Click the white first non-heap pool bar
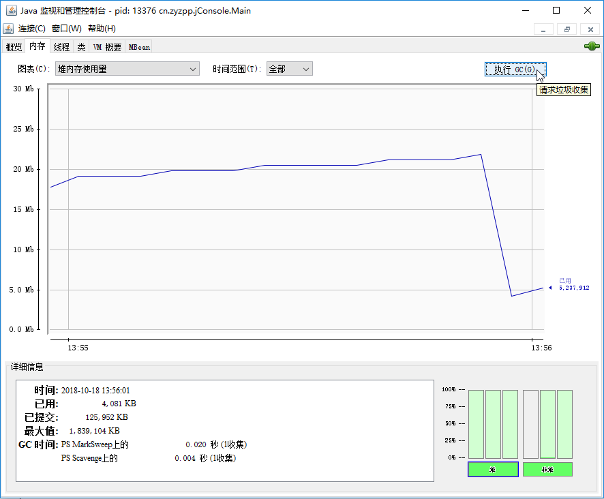This screenshot has width=604, height=499. pyautogui.click(x=530, y=424)
